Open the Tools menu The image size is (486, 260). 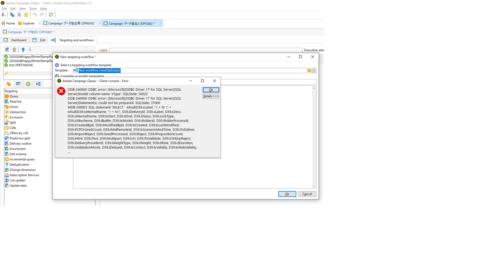(33, 9)
